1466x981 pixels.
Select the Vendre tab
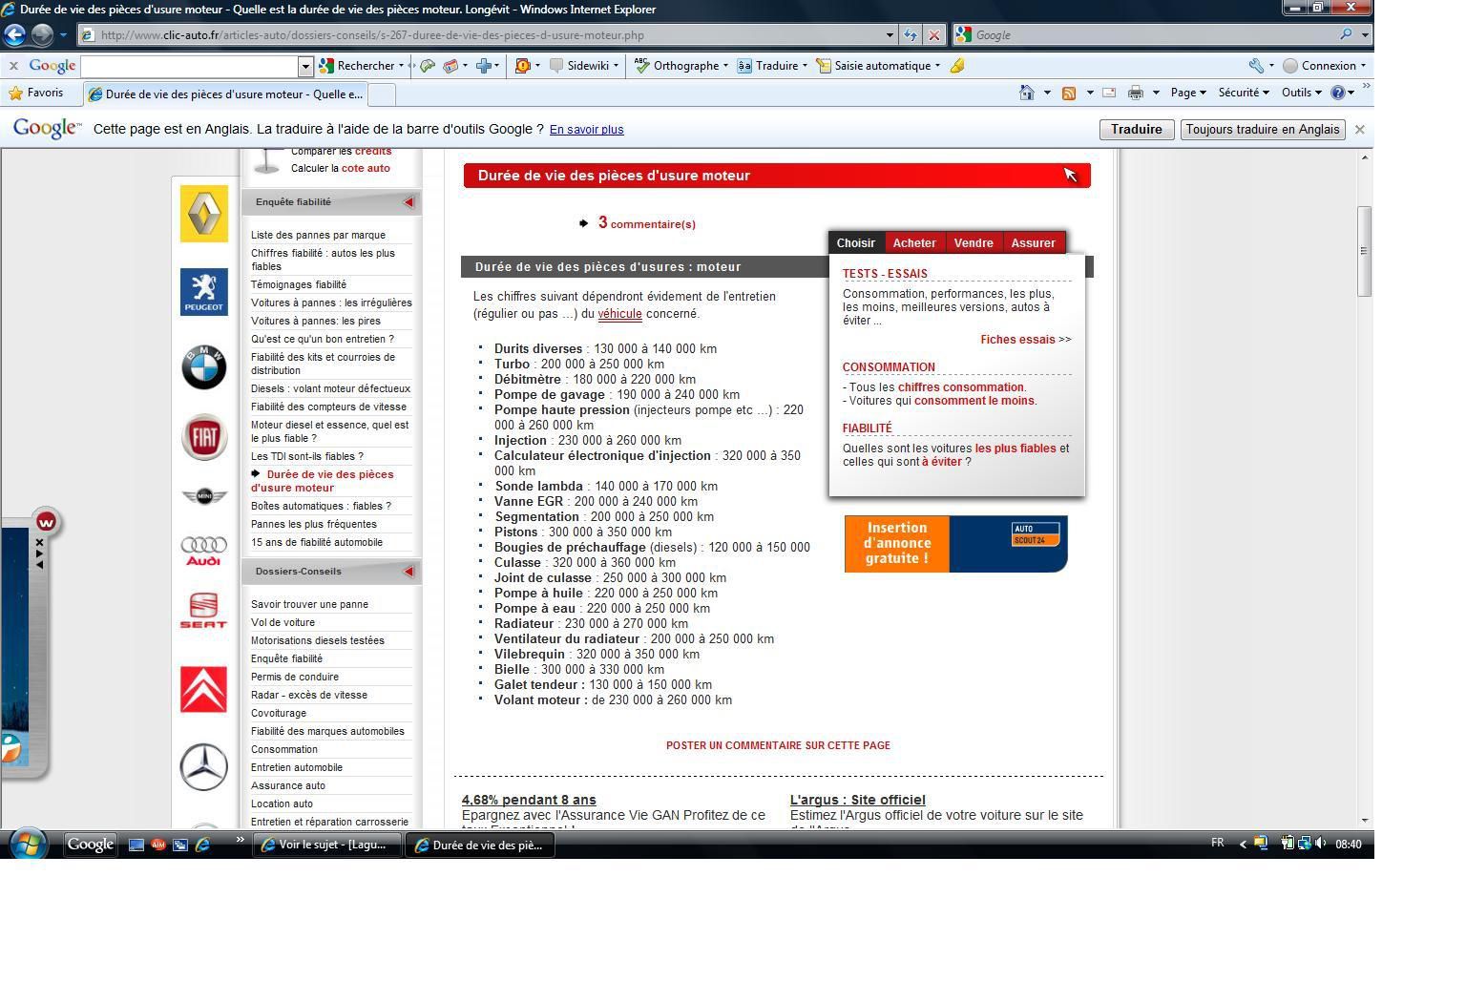click(974, 242)
